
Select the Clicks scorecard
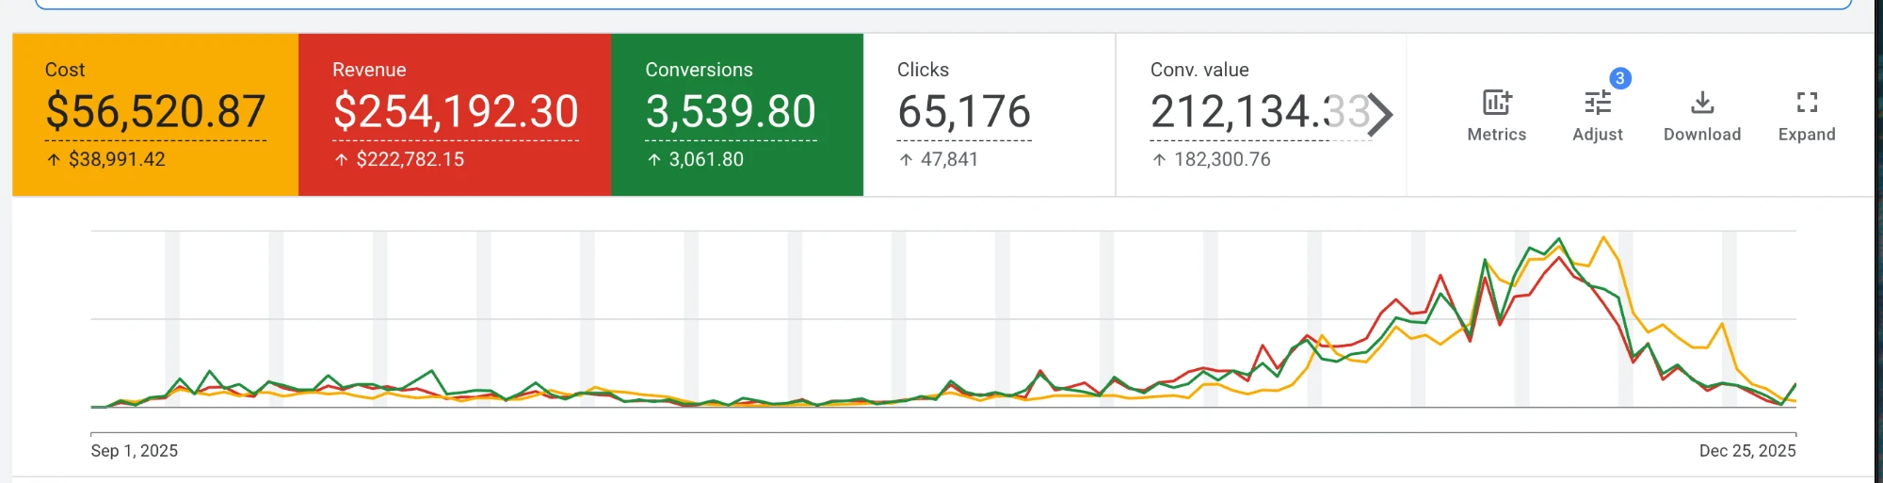pyautogui.click(x=990, y=115)
